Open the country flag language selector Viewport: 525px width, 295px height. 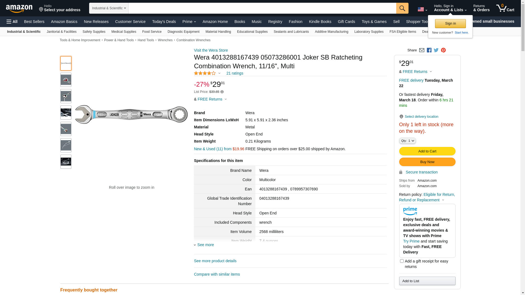click(x=422, y=9)
